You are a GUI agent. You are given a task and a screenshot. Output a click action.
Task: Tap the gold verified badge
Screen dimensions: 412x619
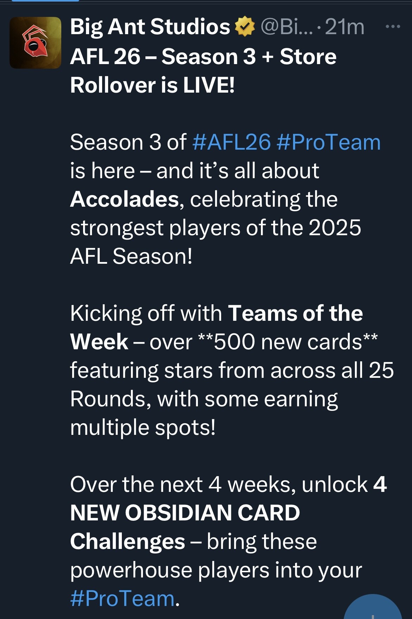245,26
